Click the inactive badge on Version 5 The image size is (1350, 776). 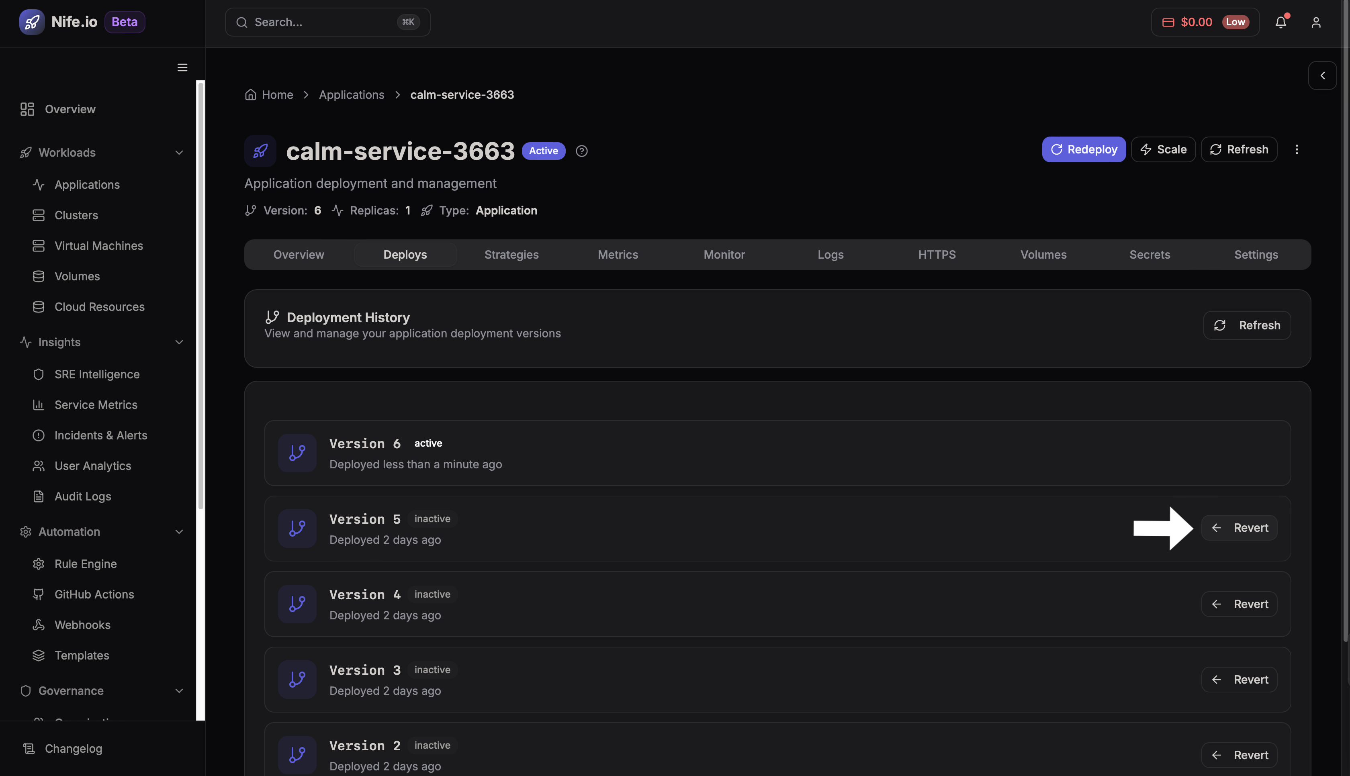click(x=432, y=519)
